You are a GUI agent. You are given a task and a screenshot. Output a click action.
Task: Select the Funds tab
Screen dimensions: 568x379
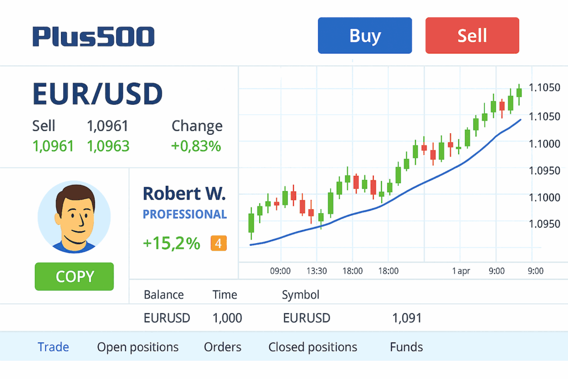[x=406, y=347]
